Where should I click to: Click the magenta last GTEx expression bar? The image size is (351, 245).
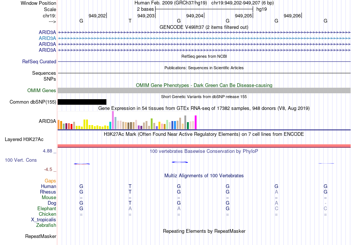coord(196,123)
